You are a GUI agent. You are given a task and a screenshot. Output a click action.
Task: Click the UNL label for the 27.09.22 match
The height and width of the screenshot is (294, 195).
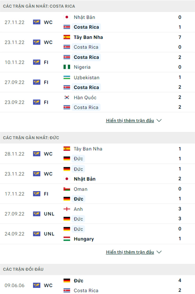tap(49, 214)
